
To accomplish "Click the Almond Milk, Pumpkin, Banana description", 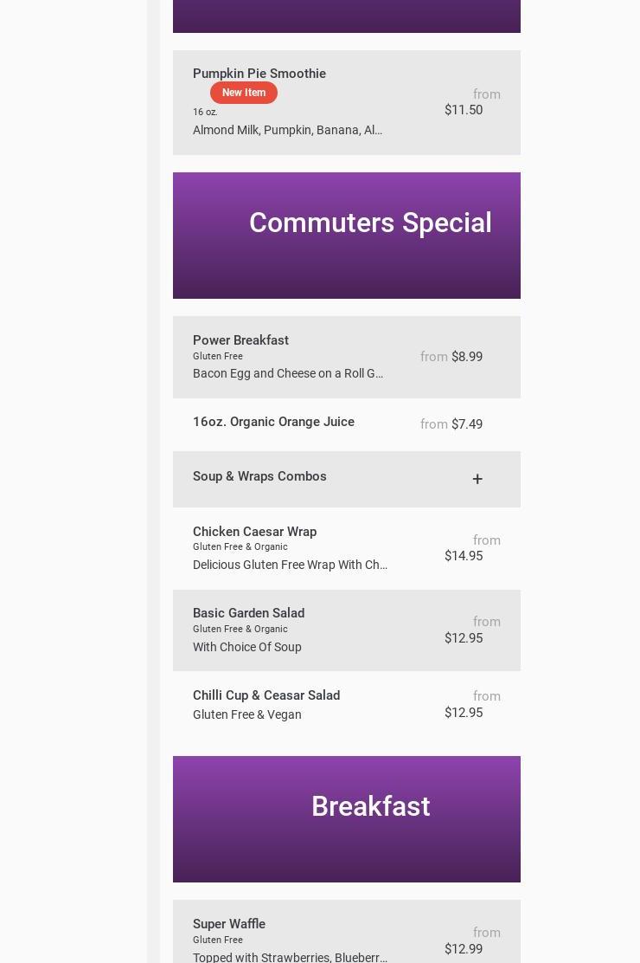I will 287,130.
